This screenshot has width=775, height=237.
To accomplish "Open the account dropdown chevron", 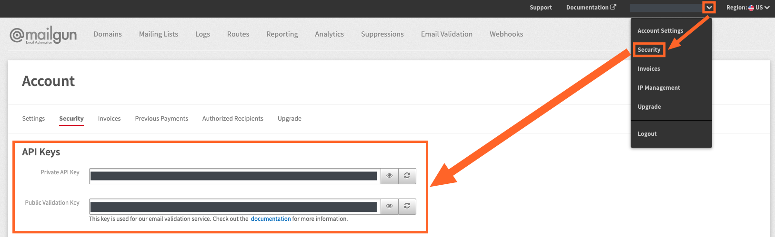I will (709, 8).
